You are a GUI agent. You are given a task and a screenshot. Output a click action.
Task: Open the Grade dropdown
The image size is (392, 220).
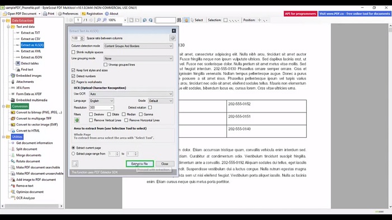160,101
